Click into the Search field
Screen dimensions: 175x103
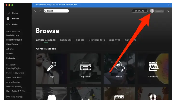coord(56,11)
